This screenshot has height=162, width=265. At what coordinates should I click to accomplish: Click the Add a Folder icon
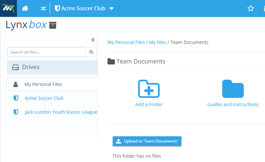point(149,89)
